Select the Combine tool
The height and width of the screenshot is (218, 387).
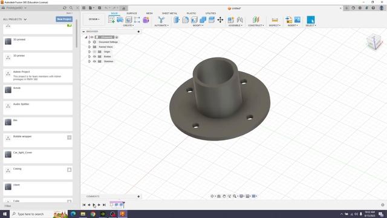203,20
